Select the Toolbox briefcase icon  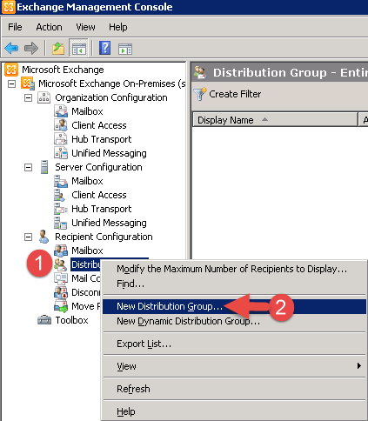pyautogui.click(x=44, y=320)
